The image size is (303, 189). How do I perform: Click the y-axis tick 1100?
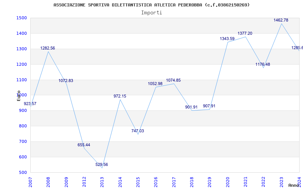click(x=21, y=80)
